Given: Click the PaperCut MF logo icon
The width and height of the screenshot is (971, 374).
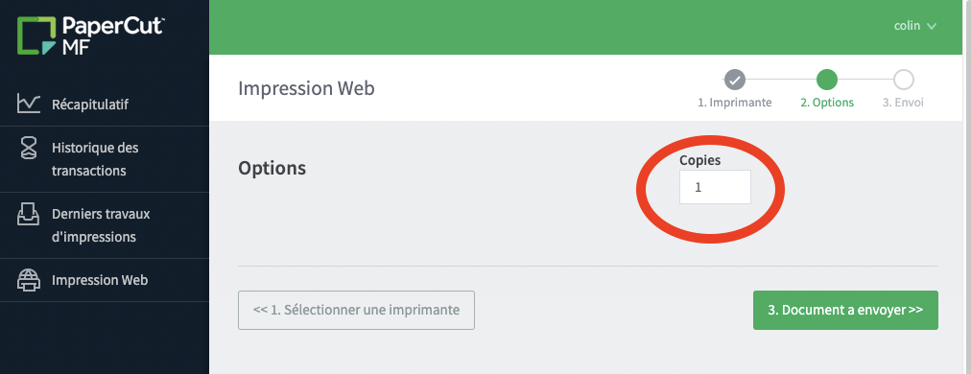Looking at the screenshot, I should click(x=37, y=35).
